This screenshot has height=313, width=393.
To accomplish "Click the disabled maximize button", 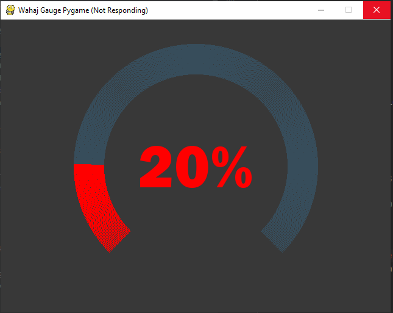I will pos(349,10).
